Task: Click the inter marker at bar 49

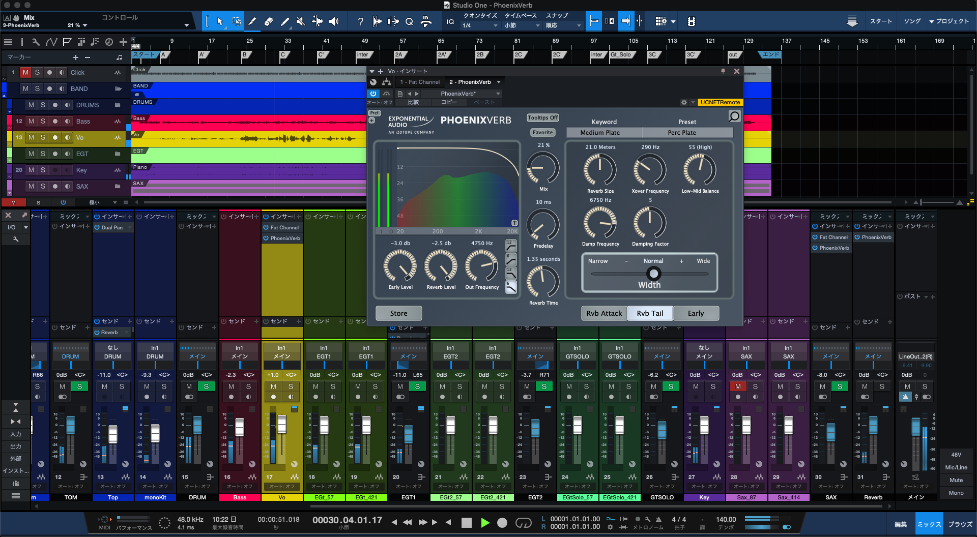Action: point(363,55)
